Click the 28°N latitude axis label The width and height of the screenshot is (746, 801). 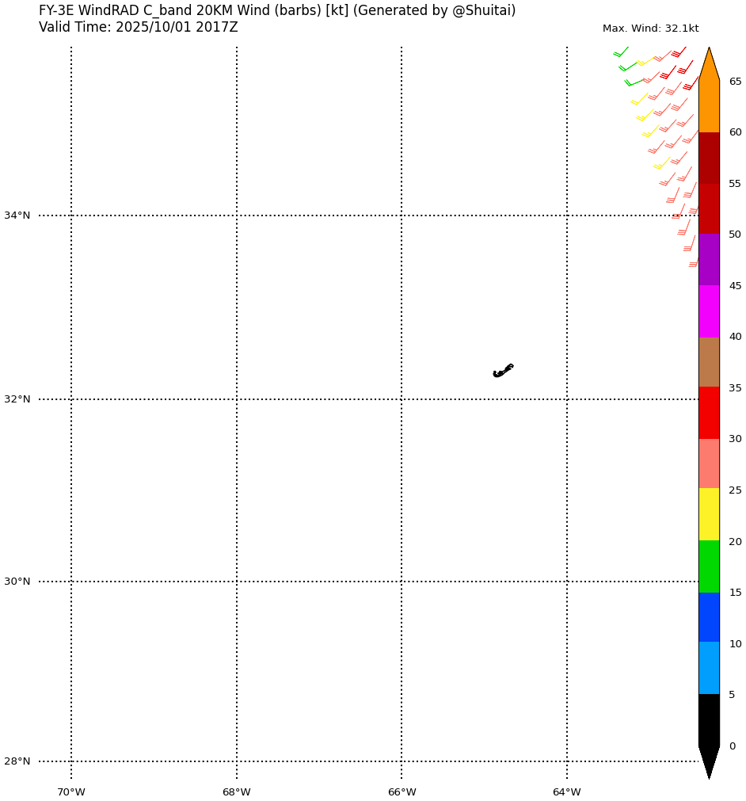click(17, 761)
